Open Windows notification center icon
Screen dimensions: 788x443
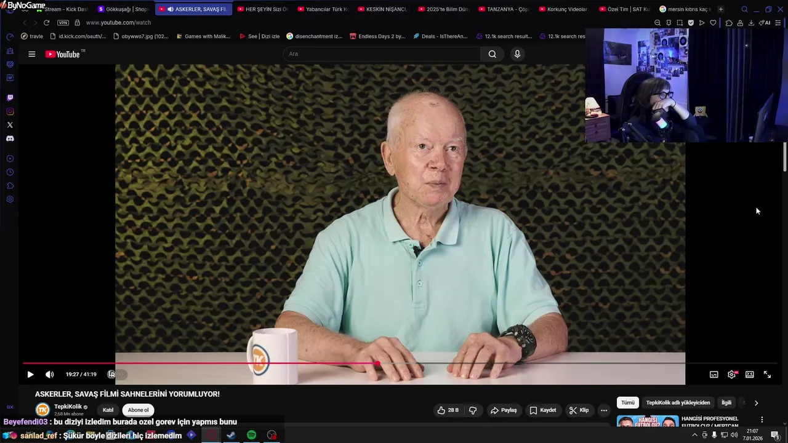coord(774,435)
